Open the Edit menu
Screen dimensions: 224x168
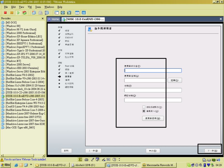coord(13,7)
